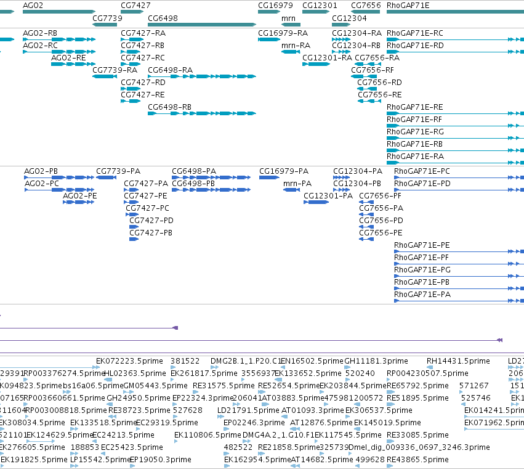Select the CG7427 gene label
This screenshot has width=524, height=469.
[x=135, y=6]
